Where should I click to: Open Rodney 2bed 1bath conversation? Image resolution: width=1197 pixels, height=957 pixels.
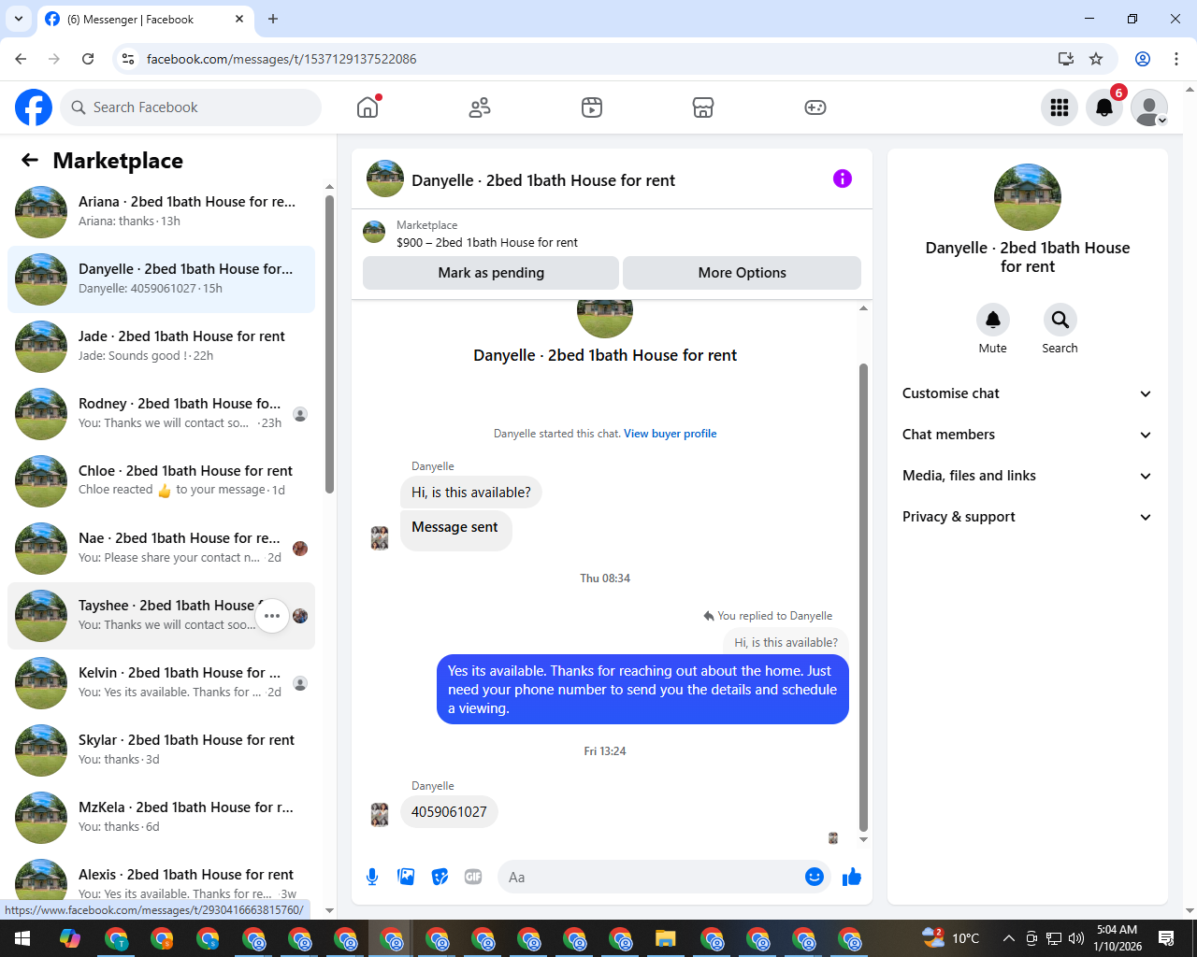(x=161, y=414)
